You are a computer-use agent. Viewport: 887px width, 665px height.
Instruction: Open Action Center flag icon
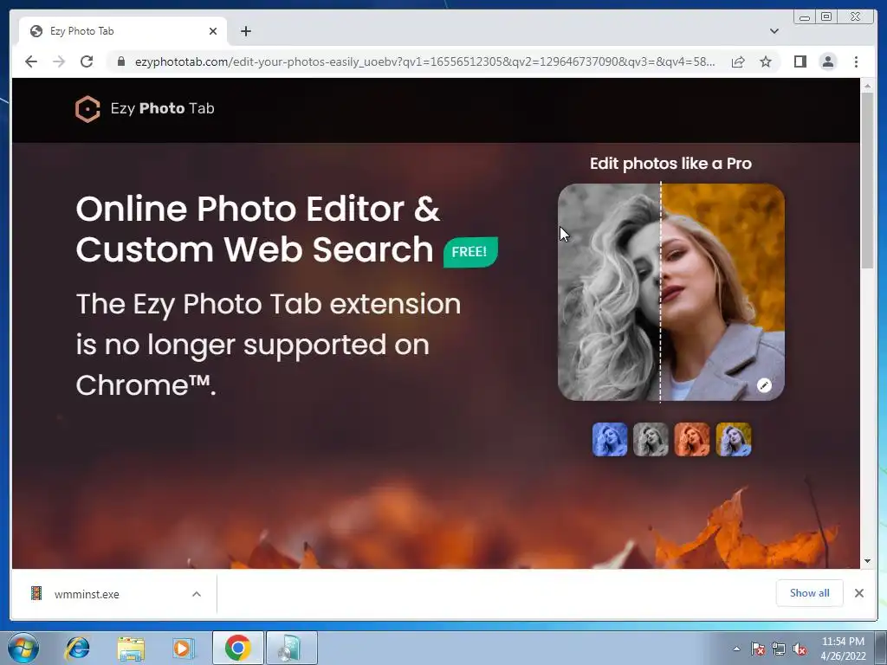point(758,649)
